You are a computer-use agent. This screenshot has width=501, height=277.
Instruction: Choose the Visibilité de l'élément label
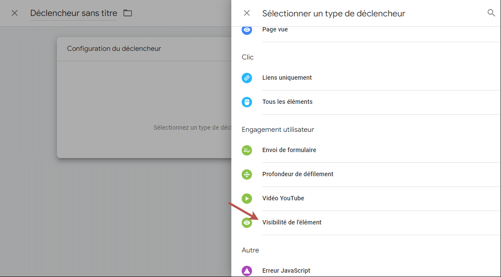tap(292, 223)
